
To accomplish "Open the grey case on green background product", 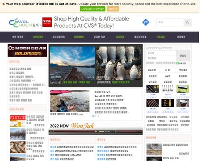I will (183, 89).
